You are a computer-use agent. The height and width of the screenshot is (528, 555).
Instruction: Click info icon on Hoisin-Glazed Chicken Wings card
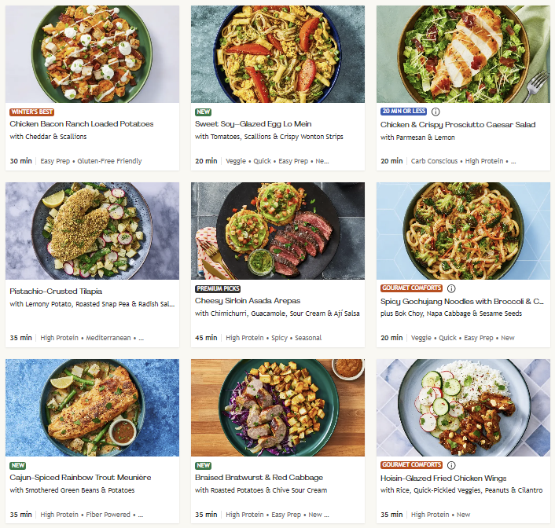click(451, 465)
